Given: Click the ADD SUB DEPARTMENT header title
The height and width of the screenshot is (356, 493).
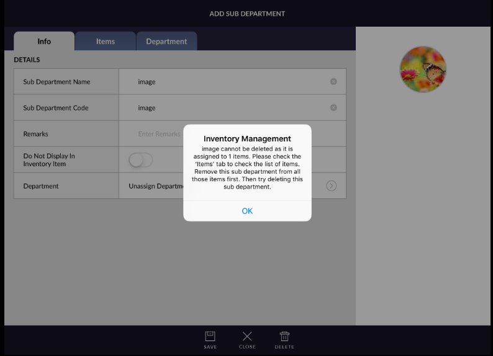Looking at the screenshot, I should click(247, 14).
